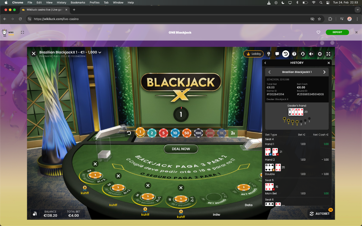Open game settings gear icon
The image size is (362, 226).
(320, 54)
